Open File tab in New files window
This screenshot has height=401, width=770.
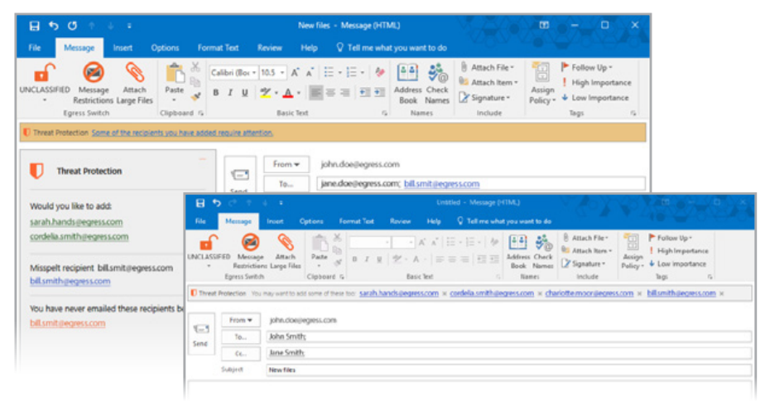tap(35, 48)
